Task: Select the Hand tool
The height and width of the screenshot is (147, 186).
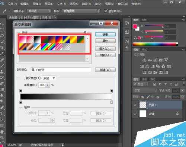Action: click(2, 131)
